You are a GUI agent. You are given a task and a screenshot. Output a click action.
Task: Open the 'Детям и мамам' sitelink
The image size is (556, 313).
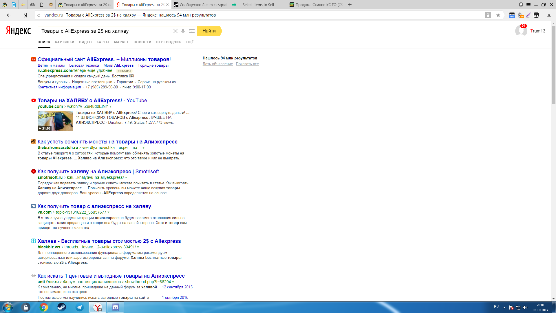click(x=51, y=65)
